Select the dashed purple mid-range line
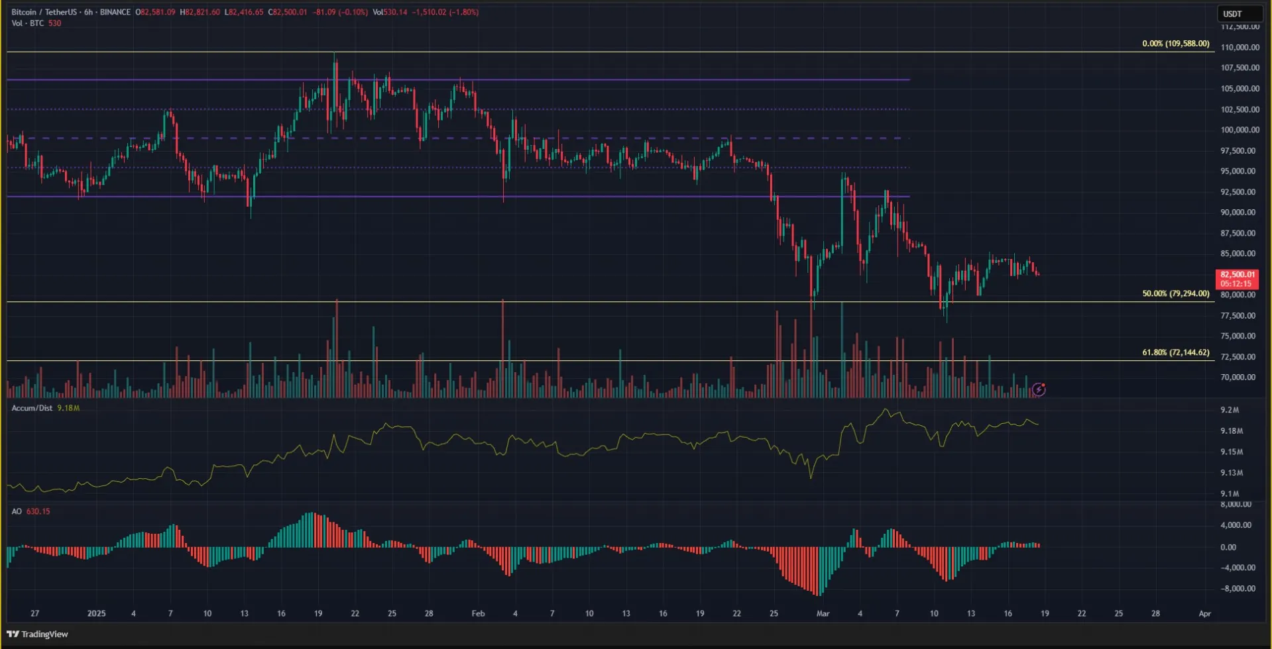Image resolution: width=1272 pixels, height=649 pixels. pos(457,138)
